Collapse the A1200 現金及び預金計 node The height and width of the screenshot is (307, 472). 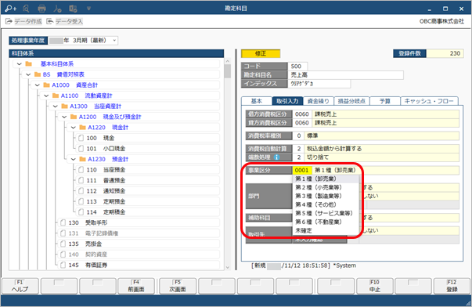(x=65, y=117)
